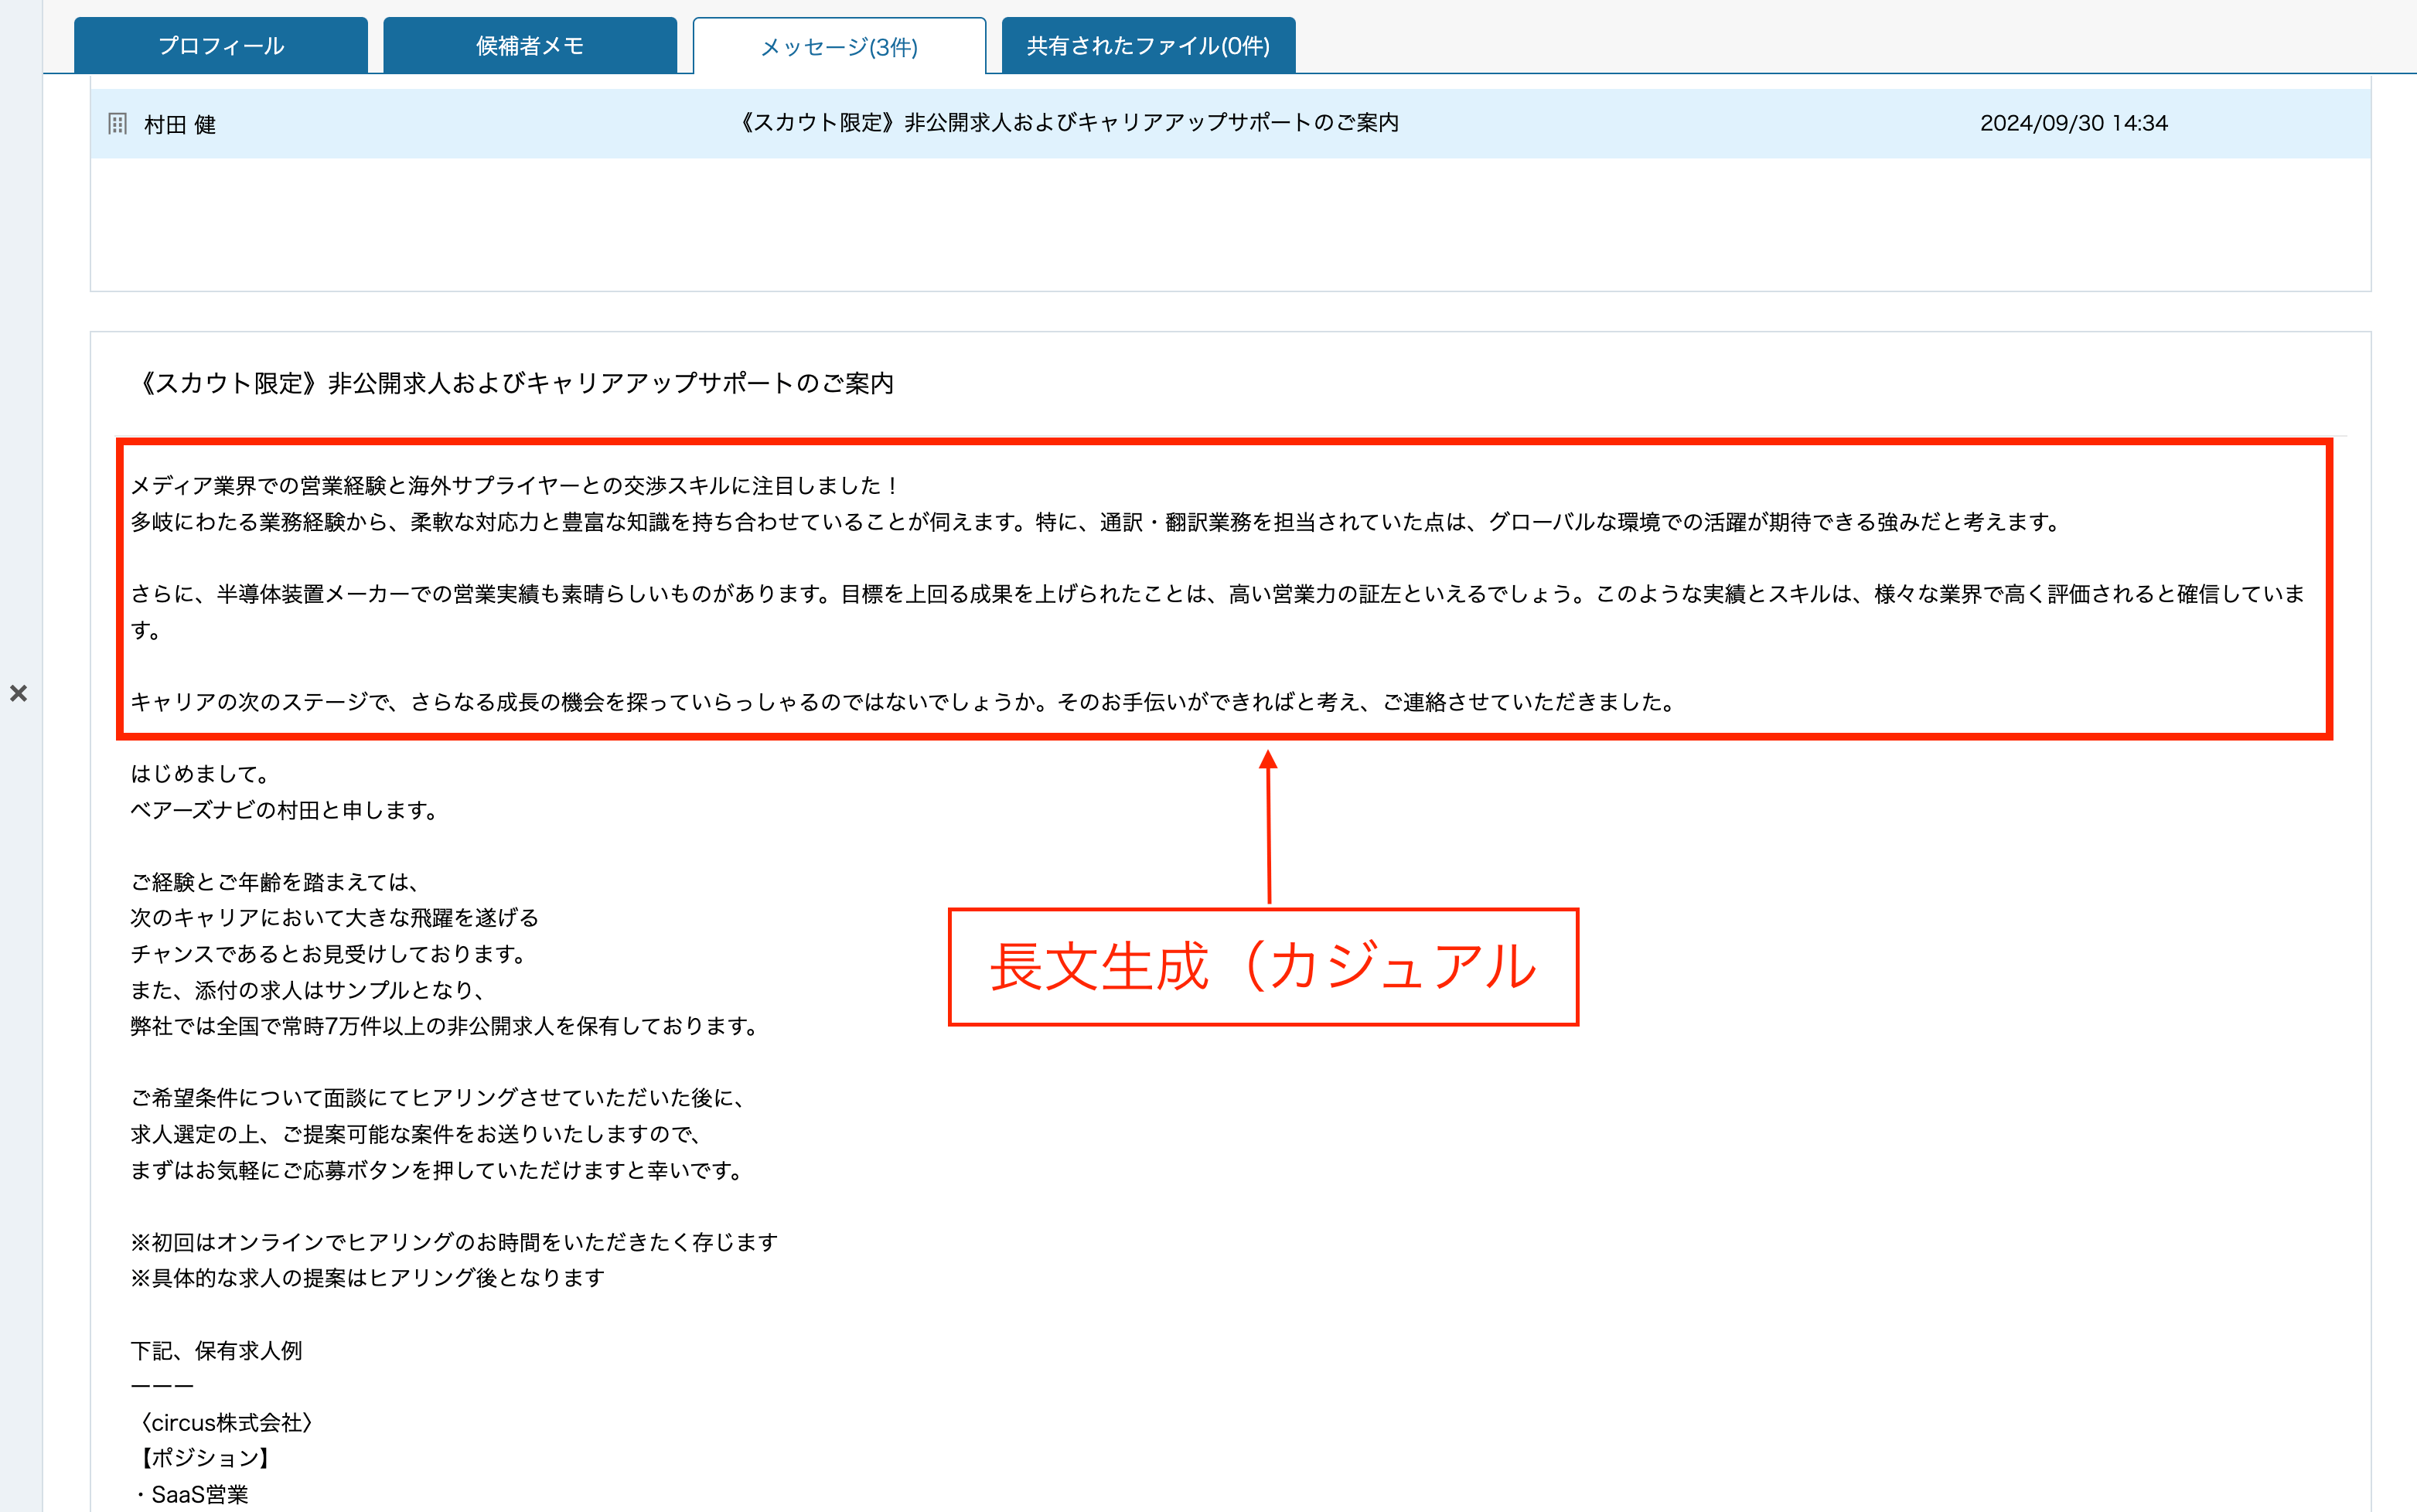Click the 下記、保有求人例 line
2417x1512 pixels.
point(216,1351)
